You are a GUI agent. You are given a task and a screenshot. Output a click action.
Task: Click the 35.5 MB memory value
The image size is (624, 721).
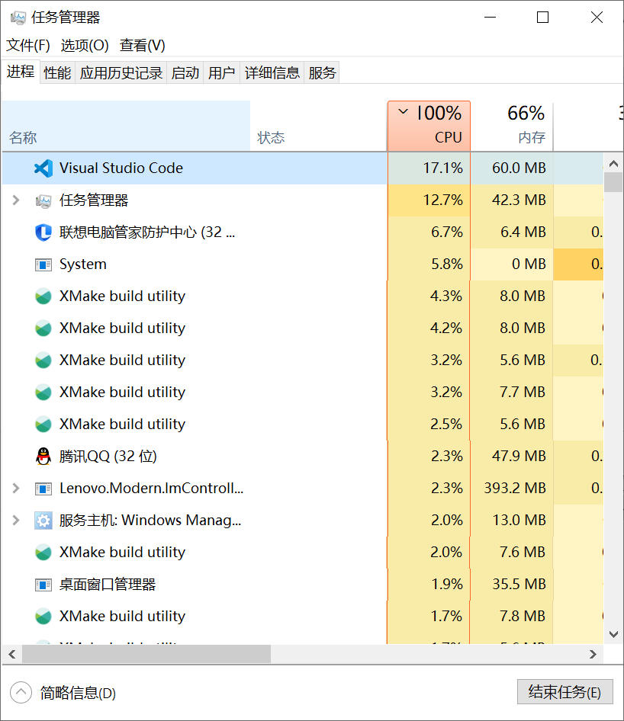pyautogui.click(x=519, y=584)
